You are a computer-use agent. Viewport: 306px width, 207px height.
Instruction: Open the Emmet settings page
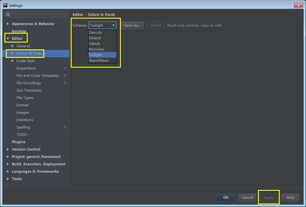(22, 105)
